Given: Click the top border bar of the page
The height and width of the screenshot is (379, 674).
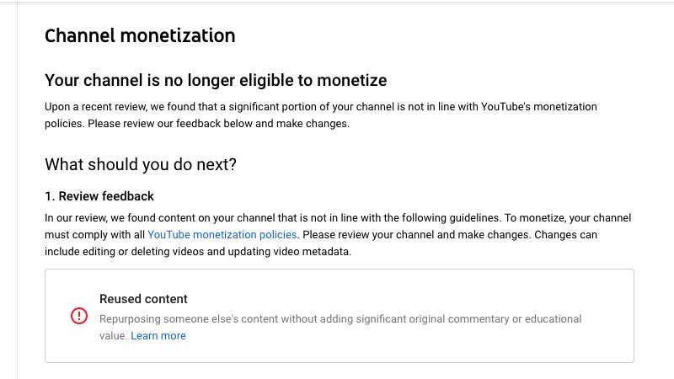Looking at the screenshot, I should tap(337, 2).
